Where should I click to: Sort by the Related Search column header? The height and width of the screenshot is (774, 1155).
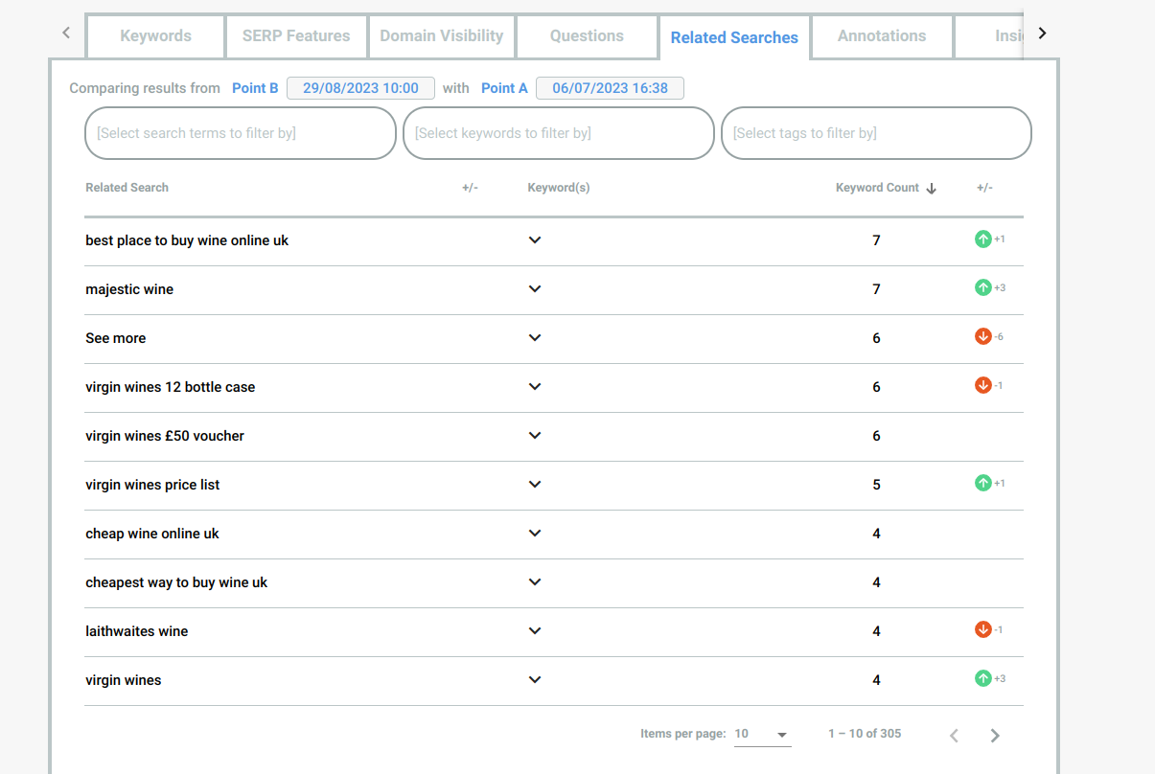(127, 188)
